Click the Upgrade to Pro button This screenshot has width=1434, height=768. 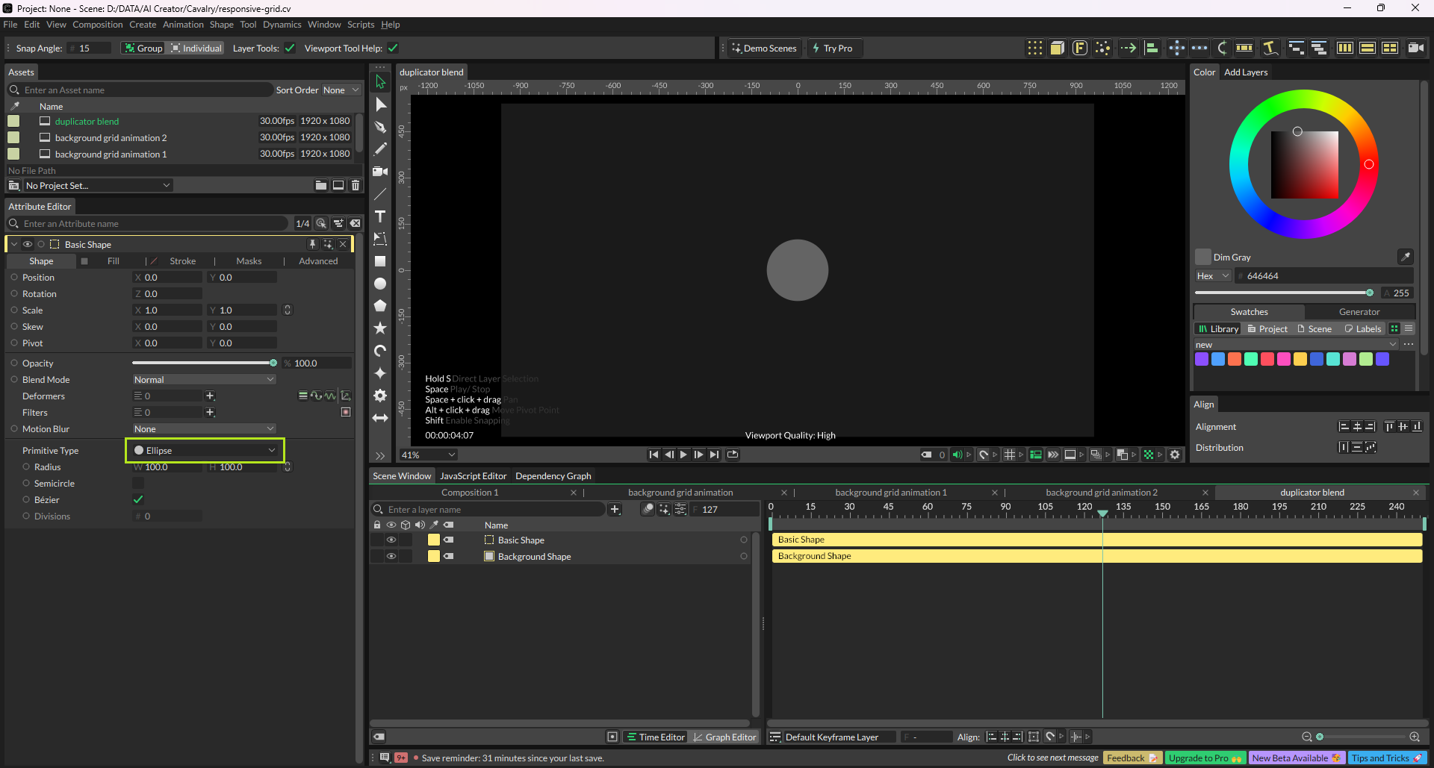1204,758
